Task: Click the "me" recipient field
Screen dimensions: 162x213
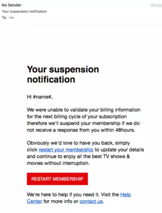Action: 11,18
